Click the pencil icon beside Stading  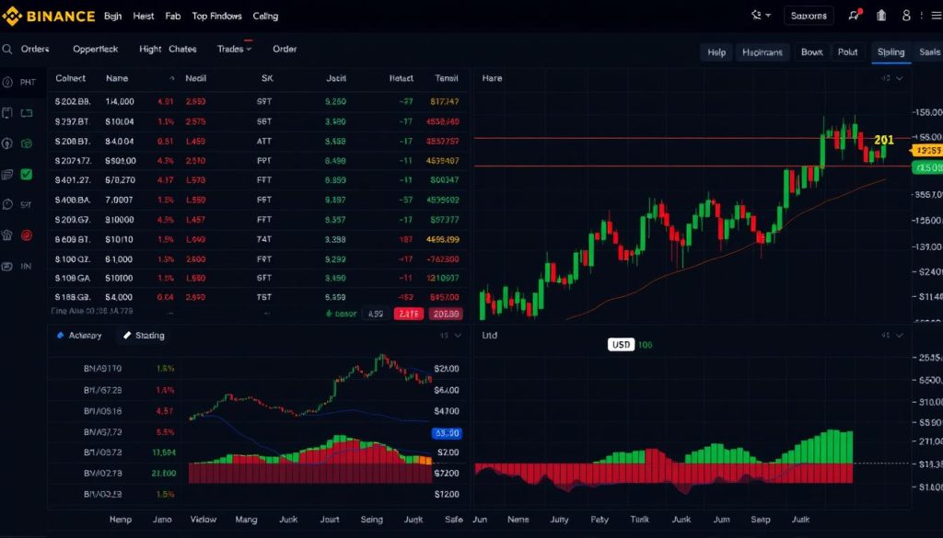[x=127, y=335]
